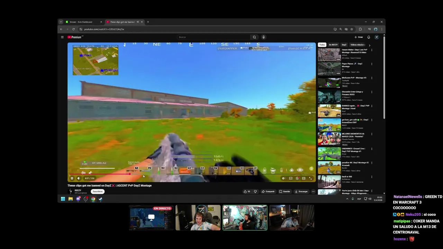Open options for Merkzone PvP Montage video

point(372,78)
